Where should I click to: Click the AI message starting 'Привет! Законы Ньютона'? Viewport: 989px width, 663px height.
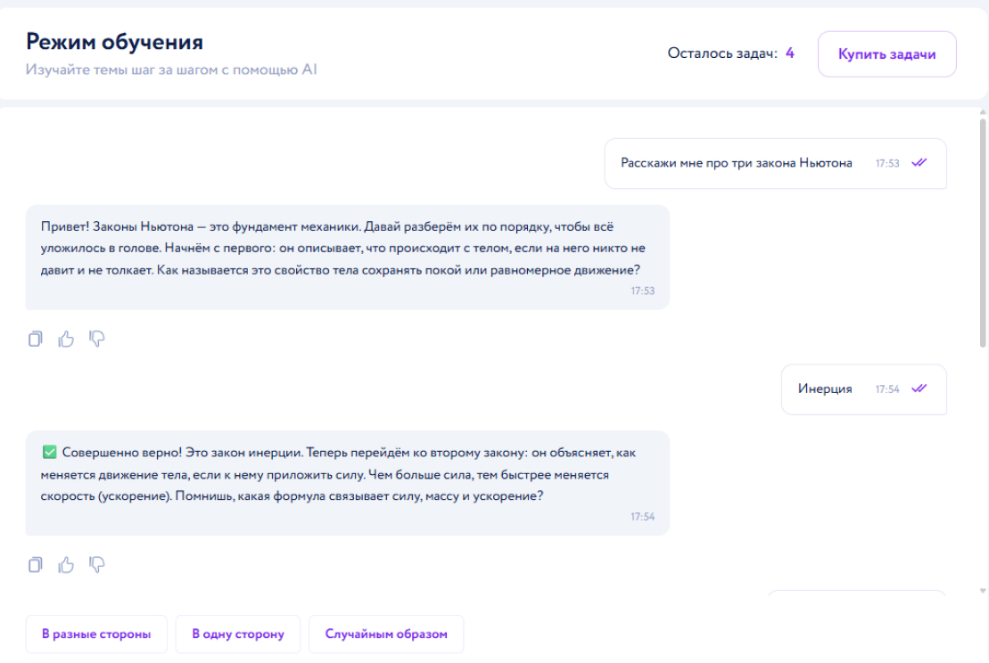coord(348,258)
